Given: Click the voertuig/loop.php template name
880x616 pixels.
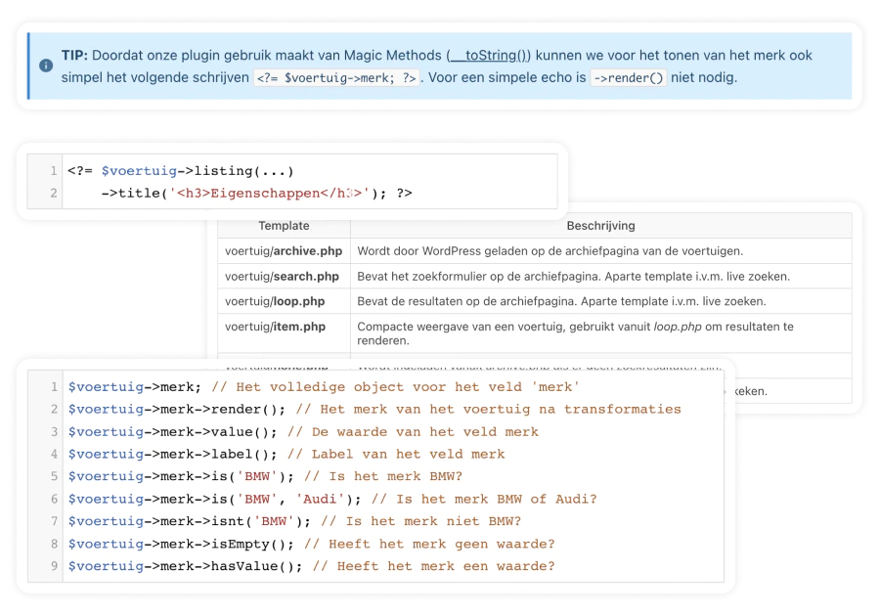Looking at the screenshot, I should coord(275,301).
